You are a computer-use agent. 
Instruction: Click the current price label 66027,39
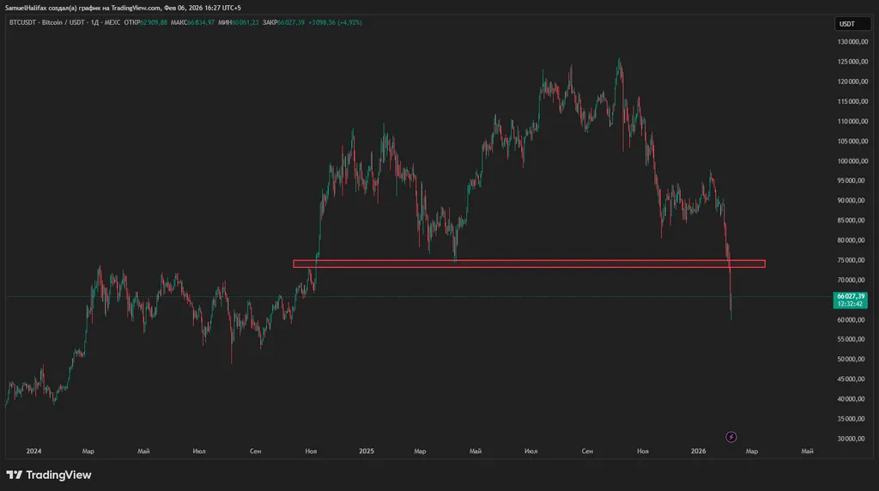tap(850, 296)
